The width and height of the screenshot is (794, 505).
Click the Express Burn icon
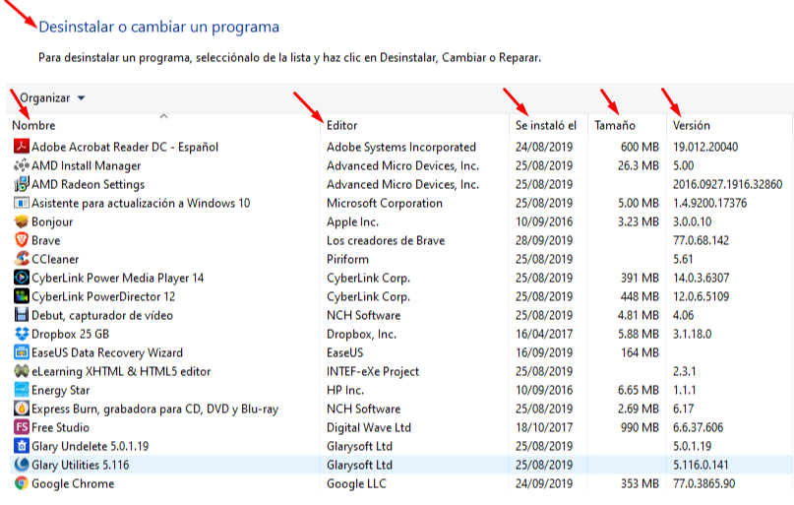point(22,409)
